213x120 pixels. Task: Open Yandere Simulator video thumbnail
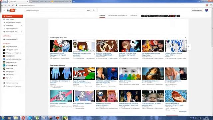coord(176,46)
